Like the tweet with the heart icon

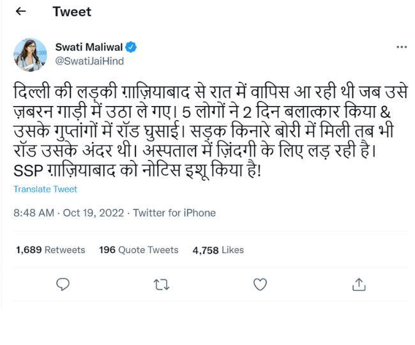[x=260, y=285]
